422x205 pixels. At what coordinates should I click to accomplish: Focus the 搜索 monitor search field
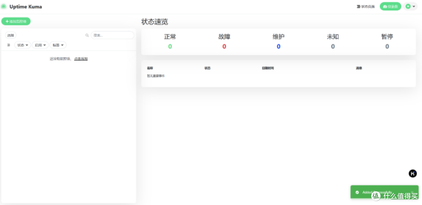[x=112, y=35]
